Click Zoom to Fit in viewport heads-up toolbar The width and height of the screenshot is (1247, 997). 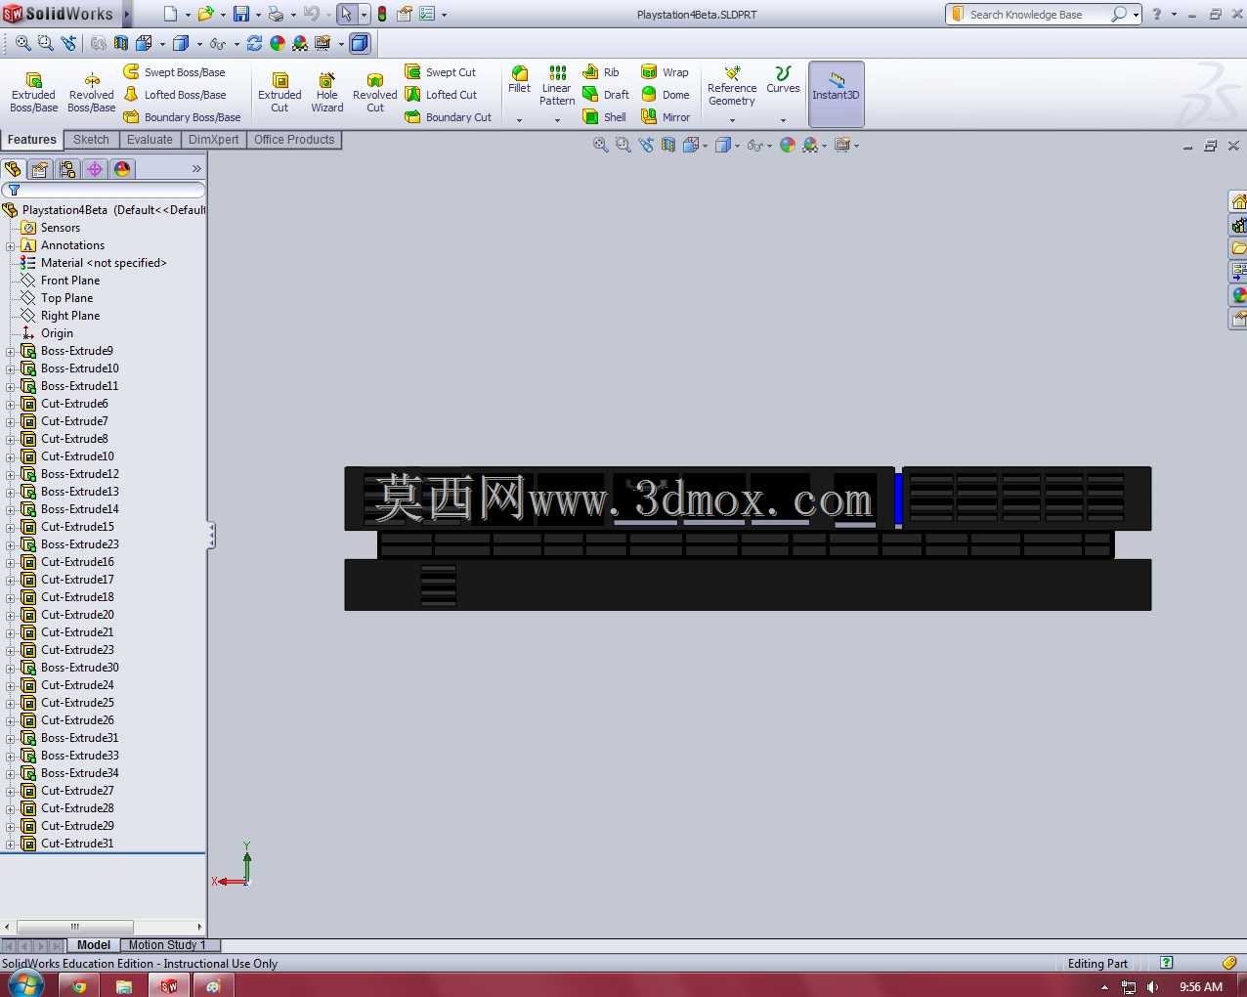point(600,145)
